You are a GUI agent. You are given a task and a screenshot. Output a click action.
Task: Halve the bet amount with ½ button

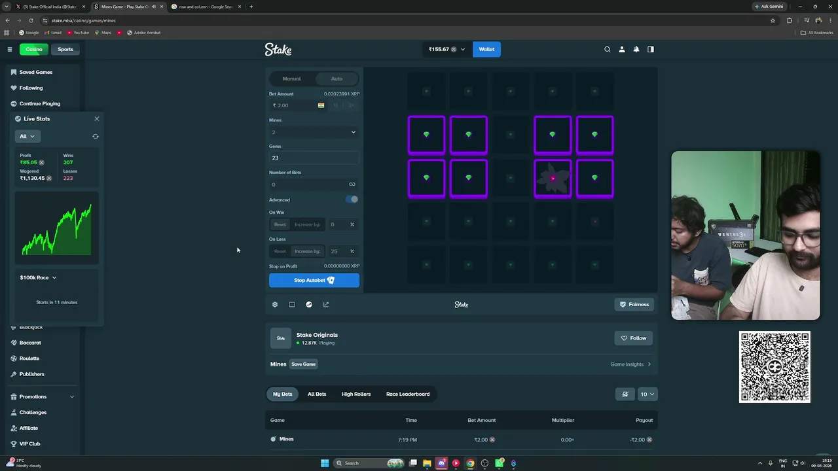tap(336, 105)
